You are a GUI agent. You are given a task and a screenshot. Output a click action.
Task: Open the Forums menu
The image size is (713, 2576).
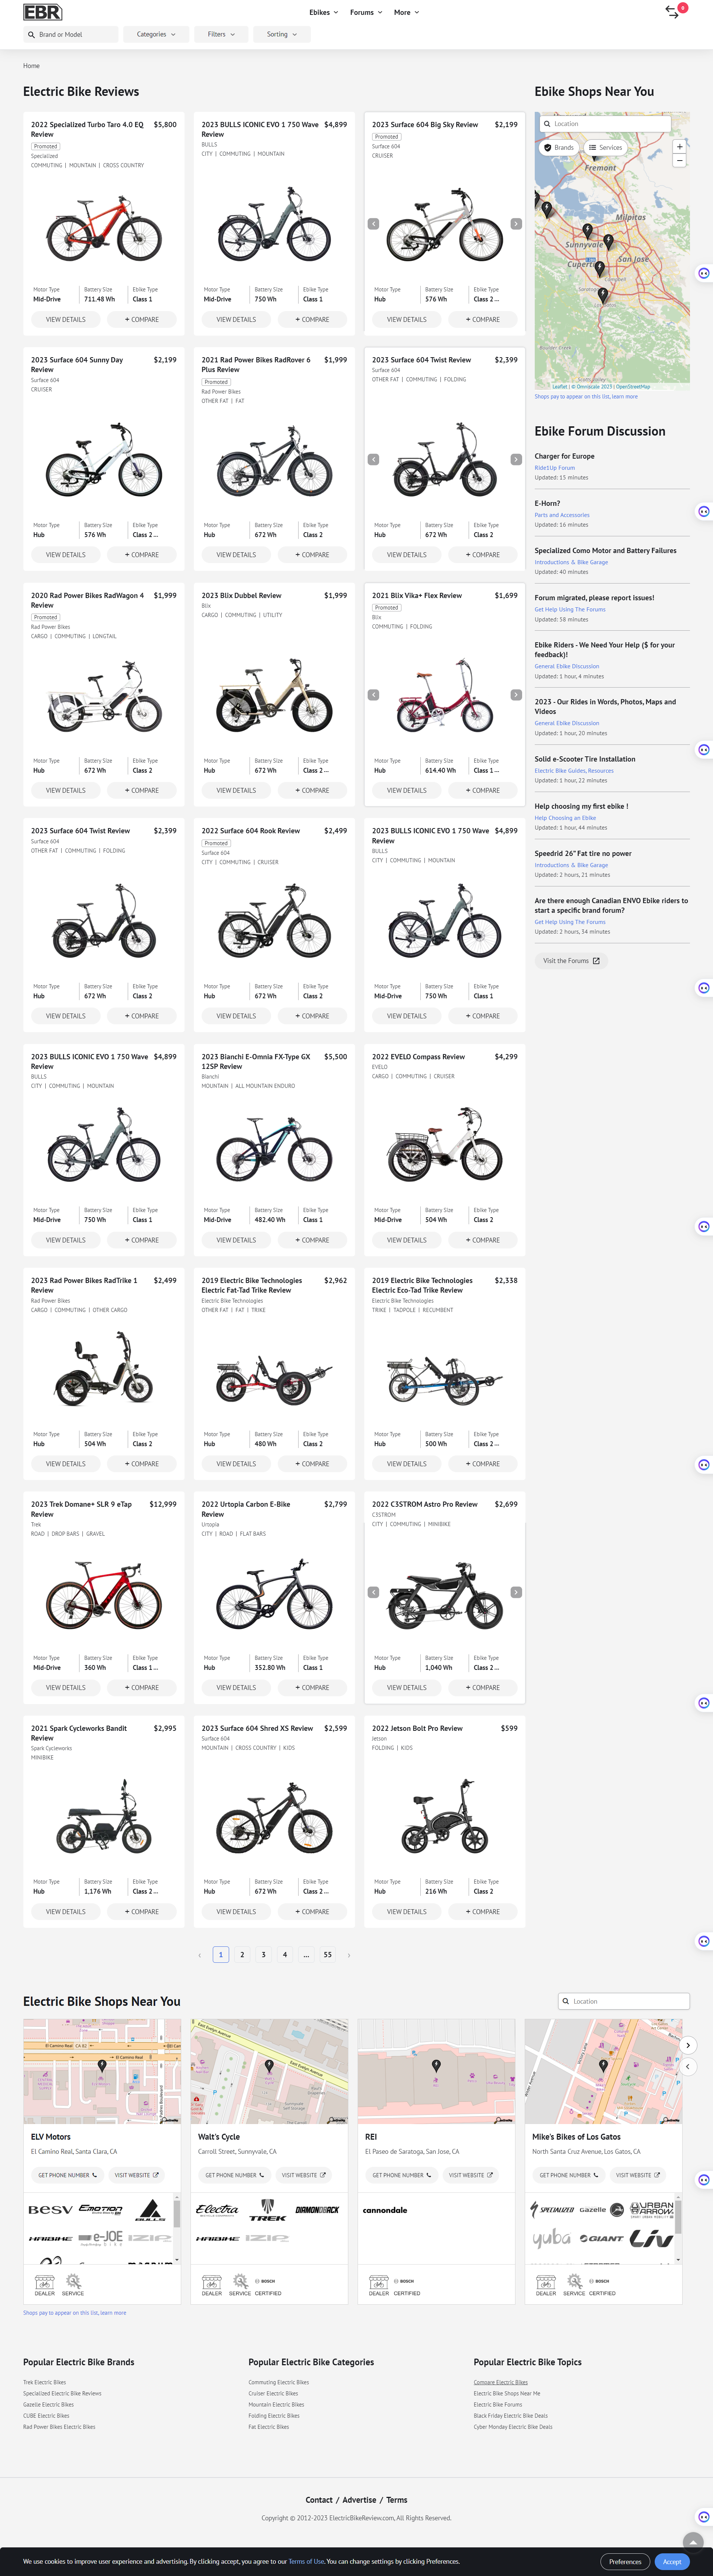[365, 12]
